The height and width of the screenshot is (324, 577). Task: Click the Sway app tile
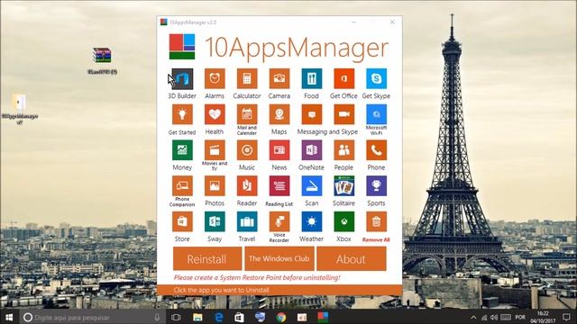[x=215, y=221]
